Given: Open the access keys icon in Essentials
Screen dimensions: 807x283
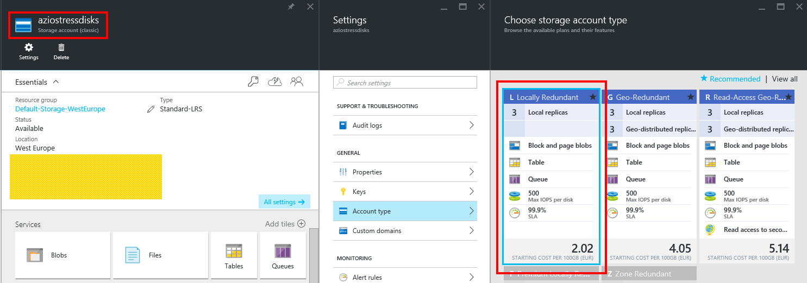Looking at the screenshot, I should (x=253, y=81).
